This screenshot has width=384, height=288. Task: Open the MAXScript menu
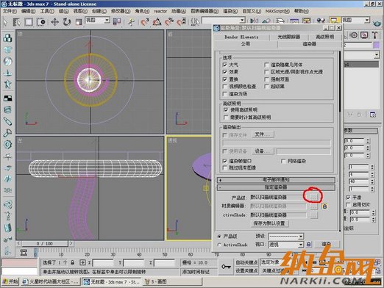tap(277, 11)
